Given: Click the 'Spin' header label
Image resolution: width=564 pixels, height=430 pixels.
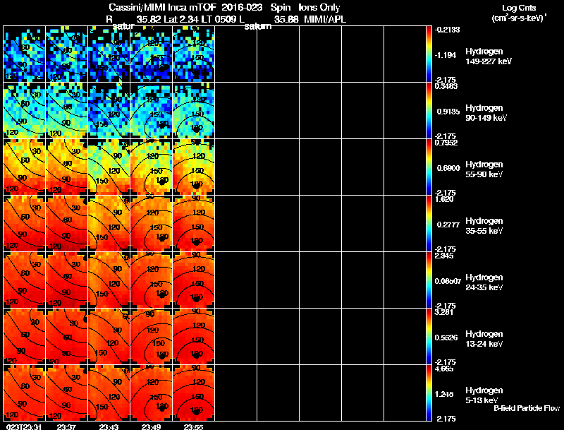Looking at the screenshot, I should [x=280, y=8].
